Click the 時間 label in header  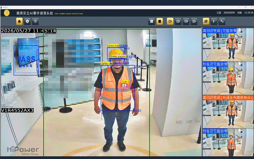click(239, 13)
